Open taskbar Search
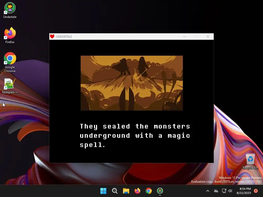This screenshot has width=263, height=197. [x=115, y=191]
